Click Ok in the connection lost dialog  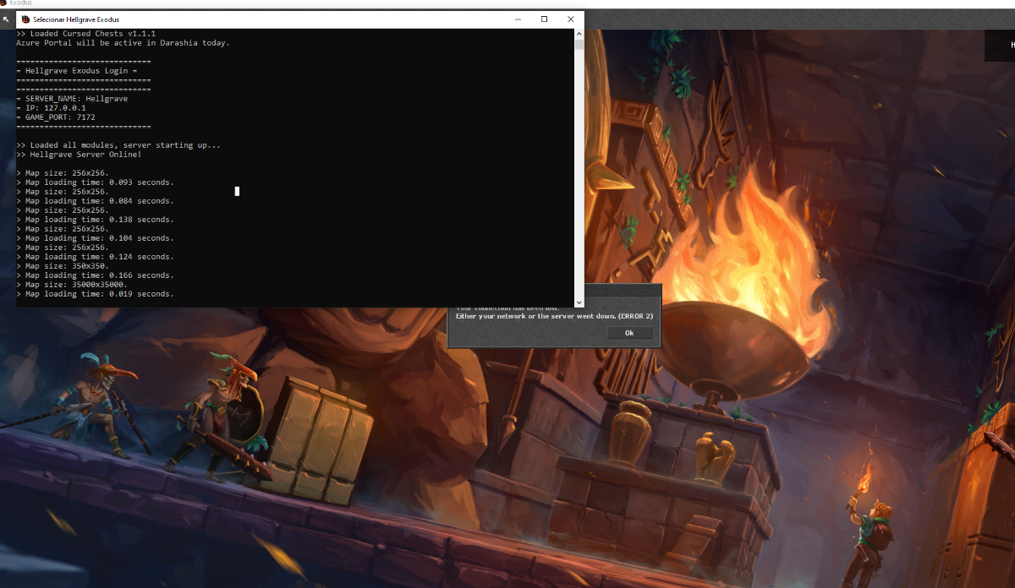coord(629,333)
